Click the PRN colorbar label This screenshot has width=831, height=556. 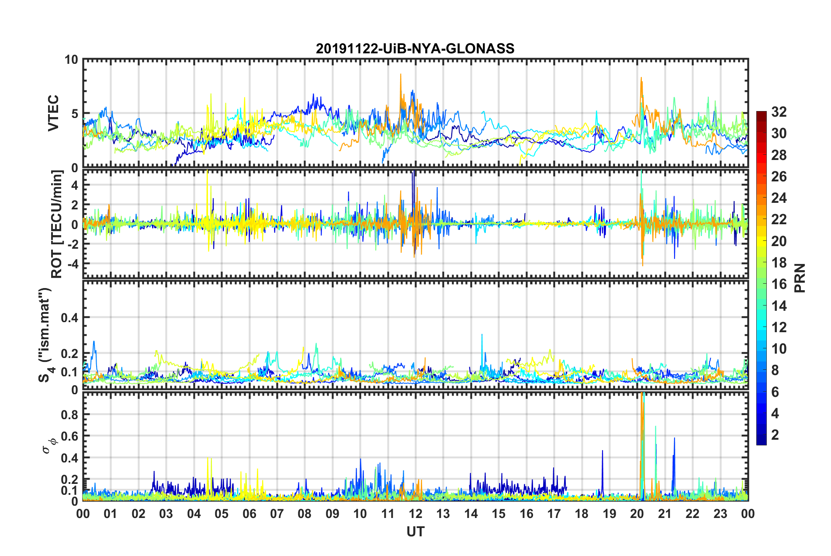tap(800, 278)
